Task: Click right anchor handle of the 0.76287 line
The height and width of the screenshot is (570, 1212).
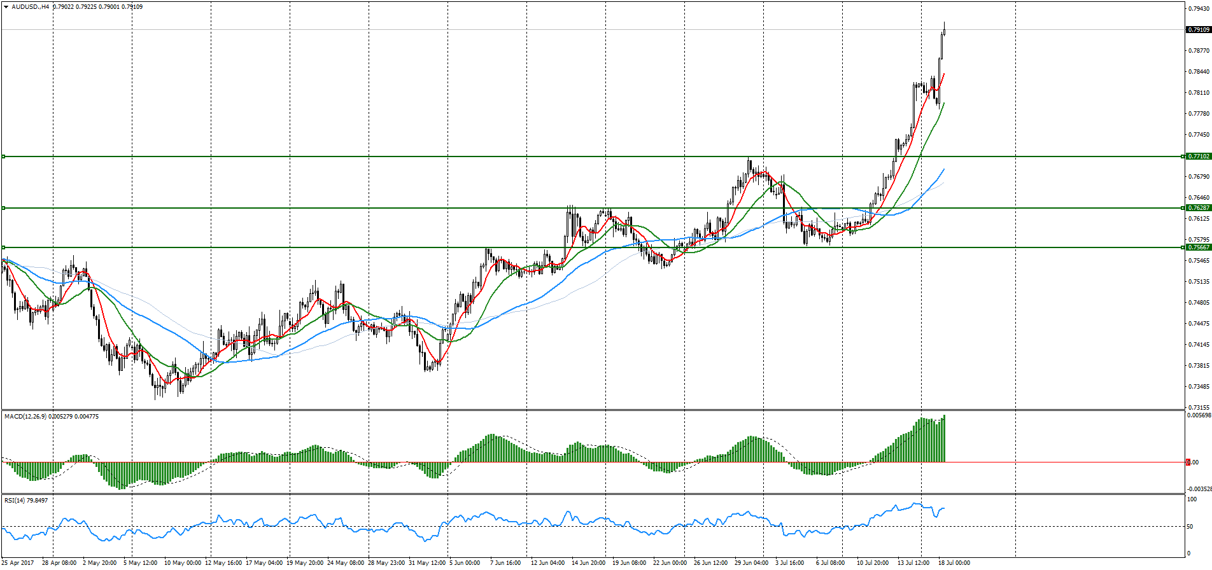Action: pos(1183,208)
